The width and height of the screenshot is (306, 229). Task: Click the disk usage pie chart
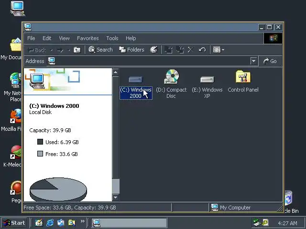58,190
